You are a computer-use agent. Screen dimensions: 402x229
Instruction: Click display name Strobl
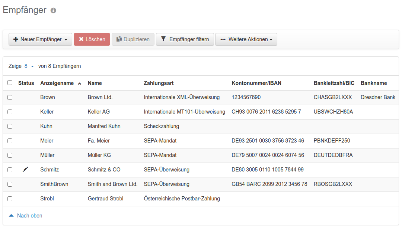[x=47, y=199]
